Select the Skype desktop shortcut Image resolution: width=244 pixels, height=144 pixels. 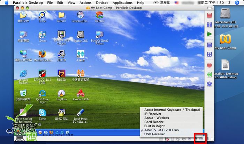42,115
